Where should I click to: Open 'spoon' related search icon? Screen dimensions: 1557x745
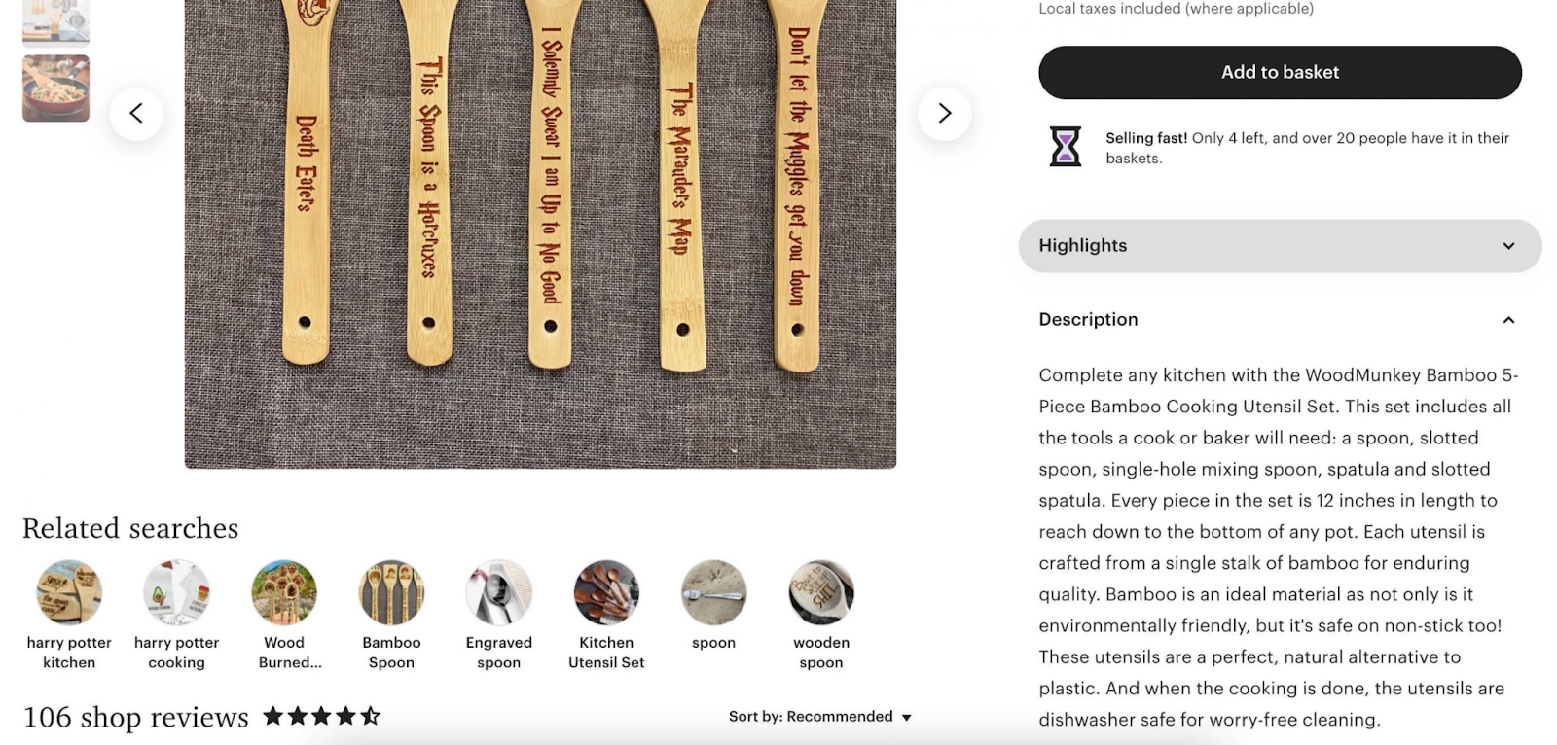coord(713,592)
